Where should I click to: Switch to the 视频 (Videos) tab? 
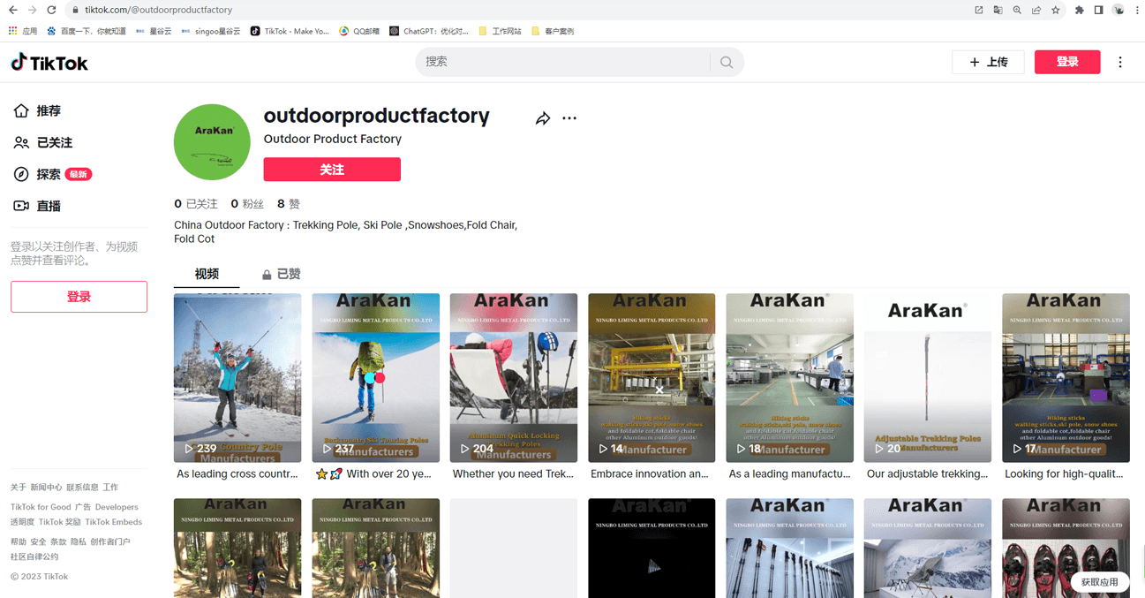207,274
